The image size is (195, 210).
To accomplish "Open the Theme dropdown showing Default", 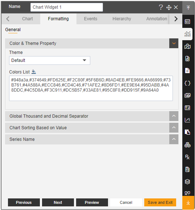I will tap(50, 60).
